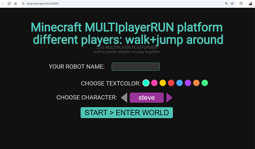Switch to next character with right arrow

point(169,98)
